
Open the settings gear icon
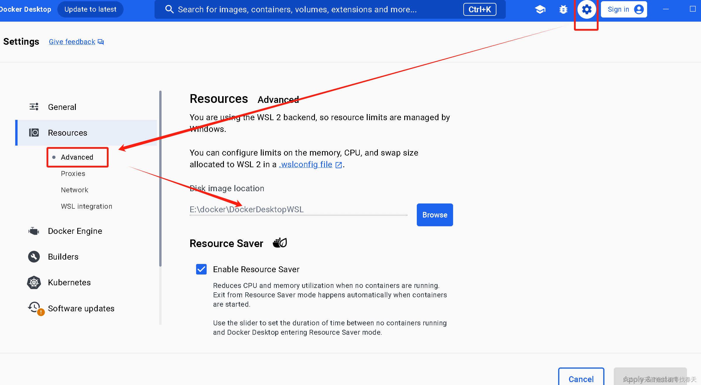(587, 10)
